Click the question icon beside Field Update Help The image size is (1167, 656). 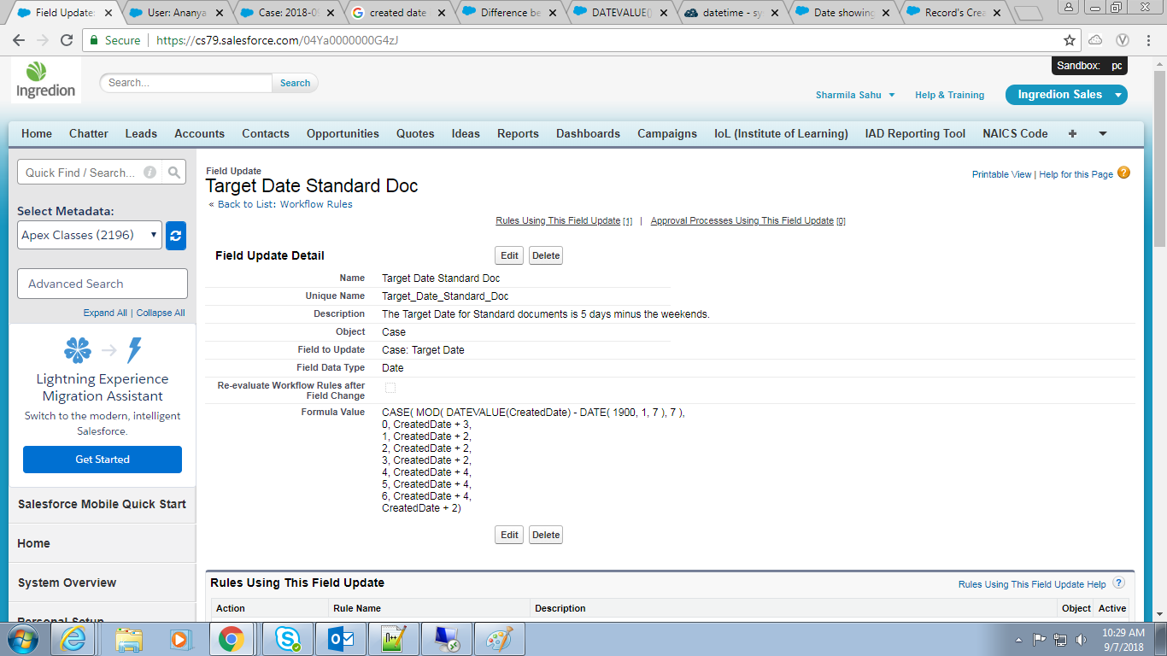(1118, 583)
